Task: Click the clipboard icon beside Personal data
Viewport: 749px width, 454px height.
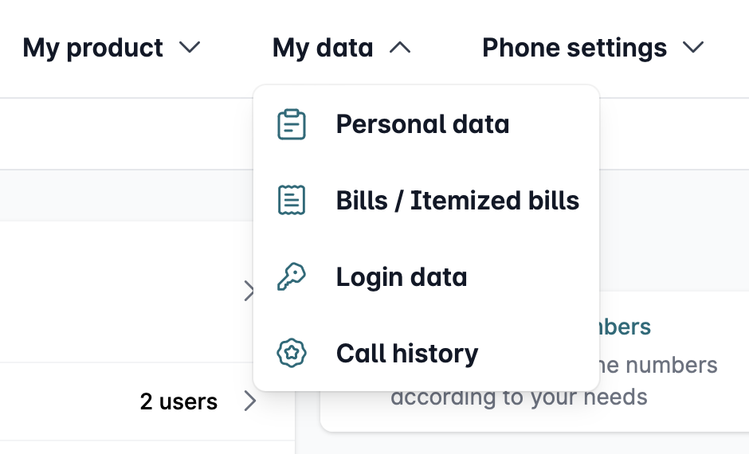Action: pos(291,125)
